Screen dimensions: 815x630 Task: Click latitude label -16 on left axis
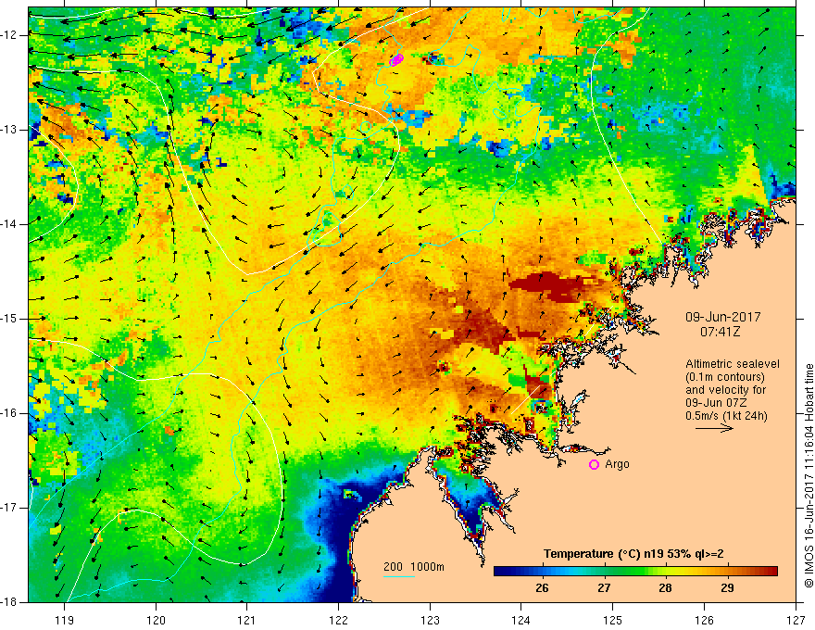pos(9,413)
